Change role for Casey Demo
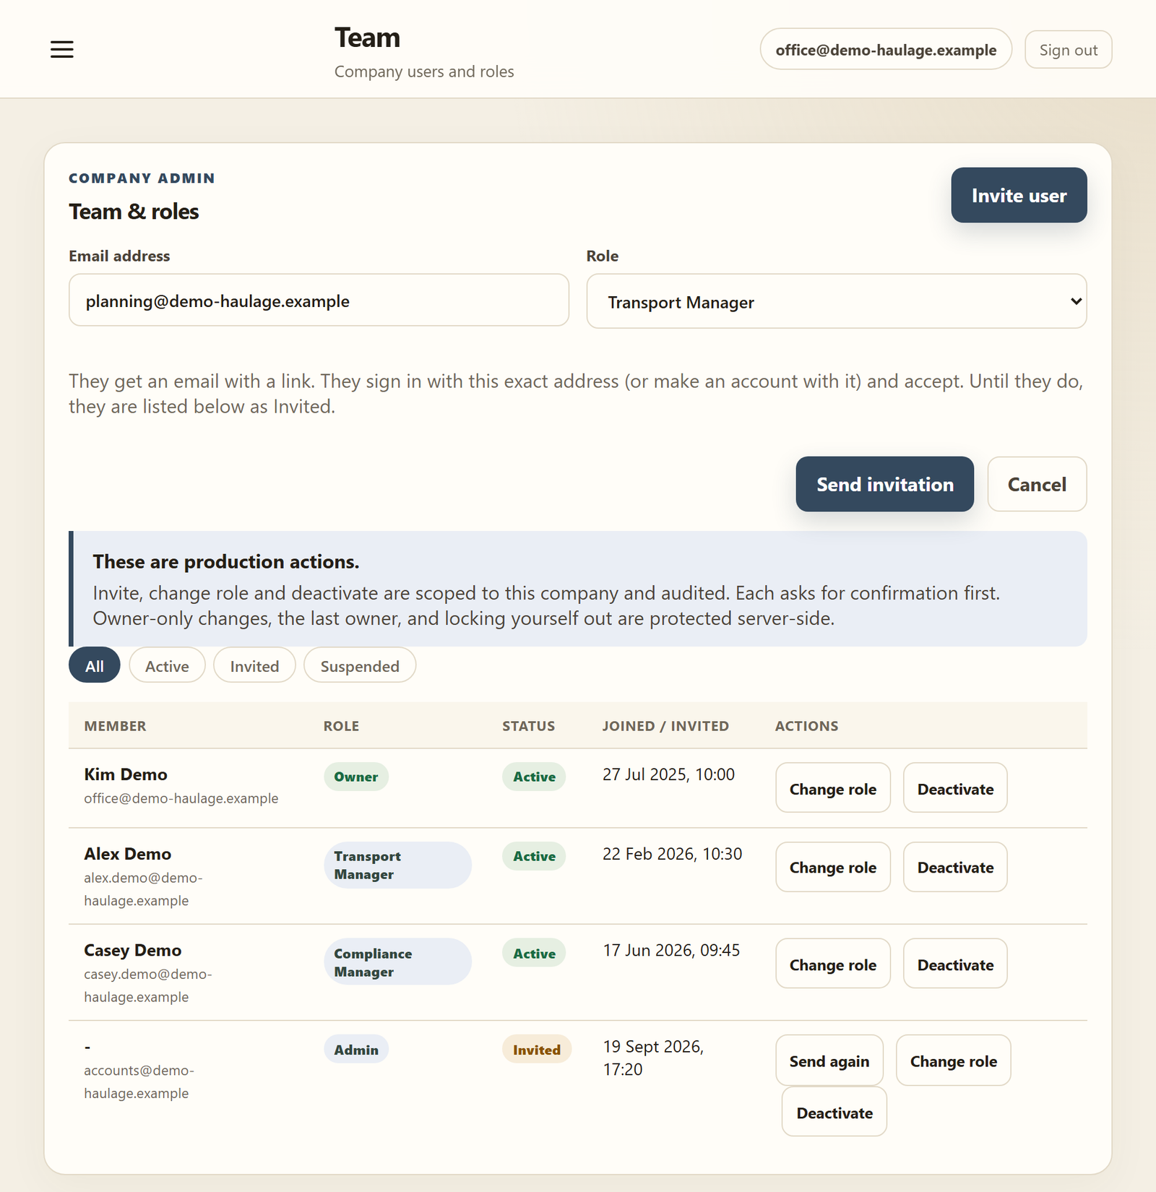Screen dimensions: 1156x1192 point(833,964)
